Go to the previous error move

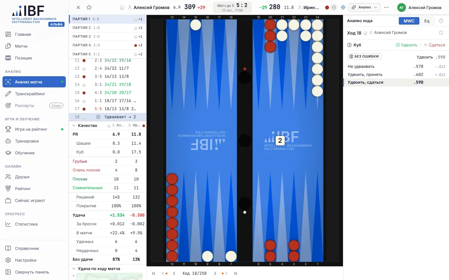(164, 273)
